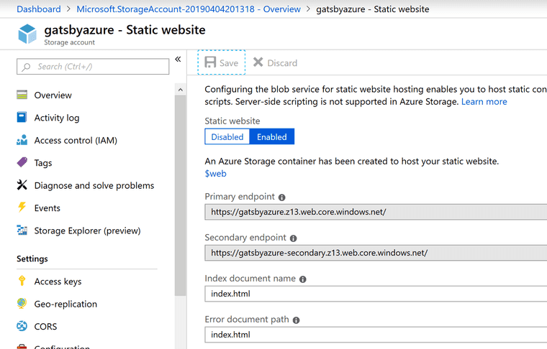Click the Index document name field

[x=374, y=294]
